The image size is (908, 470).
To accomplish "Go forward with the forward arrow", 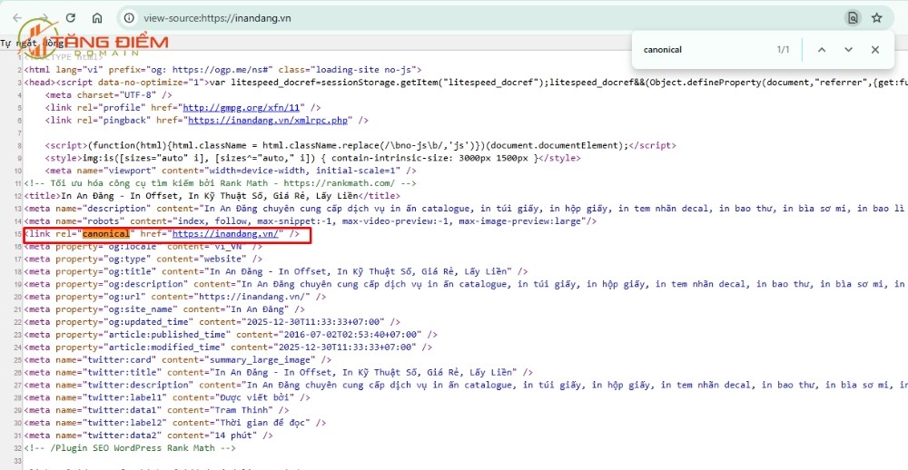I will 44,18.
